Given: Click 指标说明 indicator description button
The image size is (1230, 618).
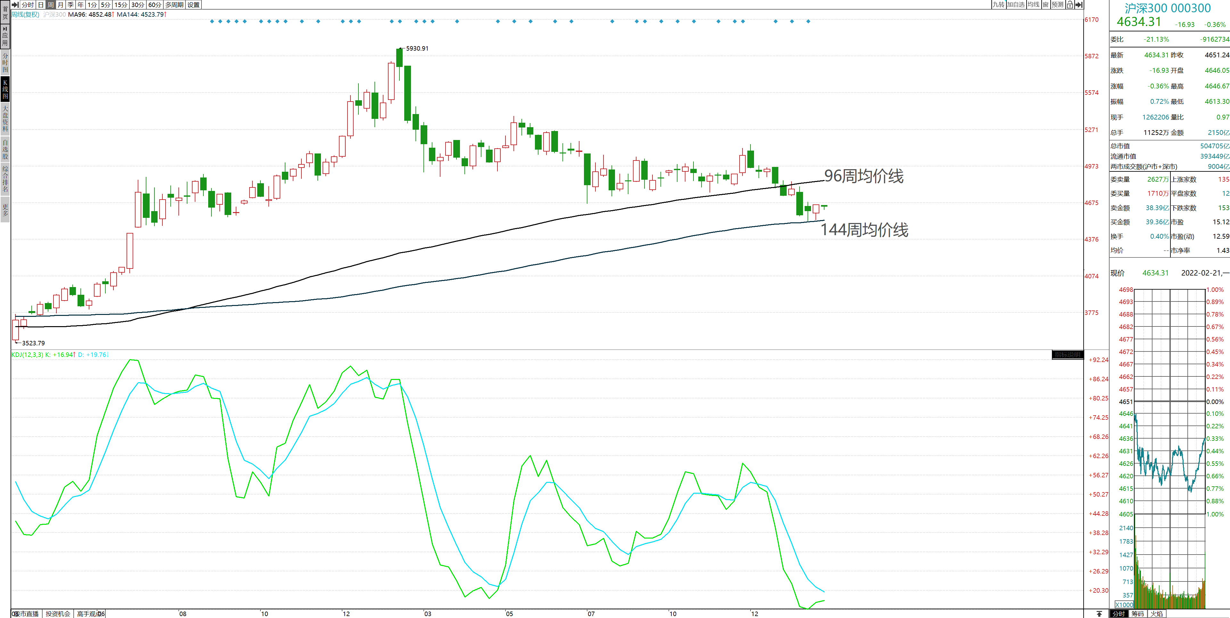Looking at the screenshot, I should [1067, 355].
